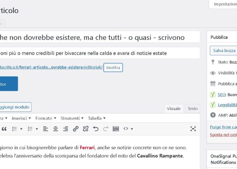Viewport: 237px width, 169px height.
Task: Click Salva bozza button
Action: (x=224, y=50)
